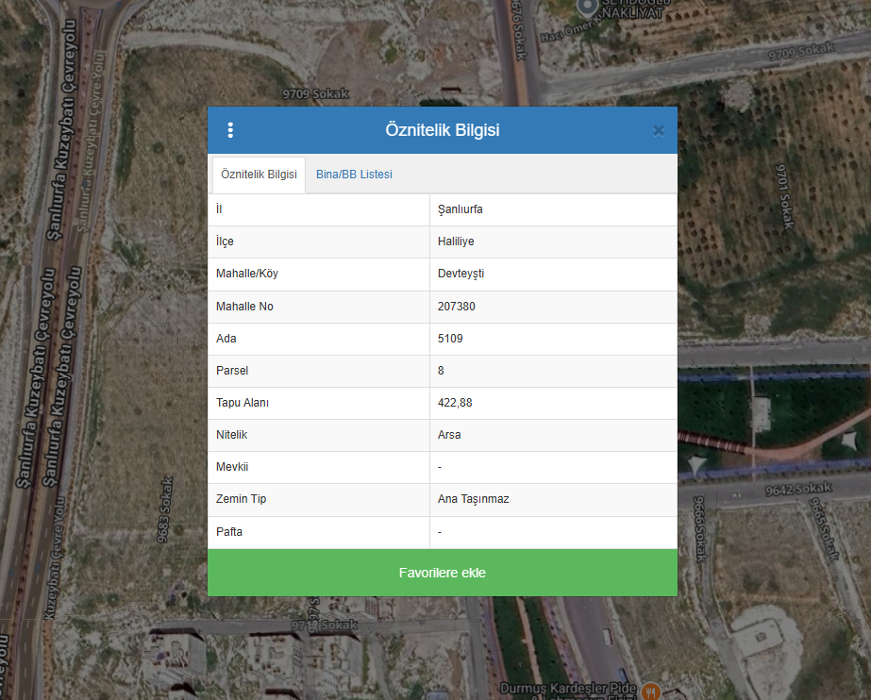871x700 pixels.
Task: Click the Tapu Alanı value 422,88
Action: click(454, 403)
